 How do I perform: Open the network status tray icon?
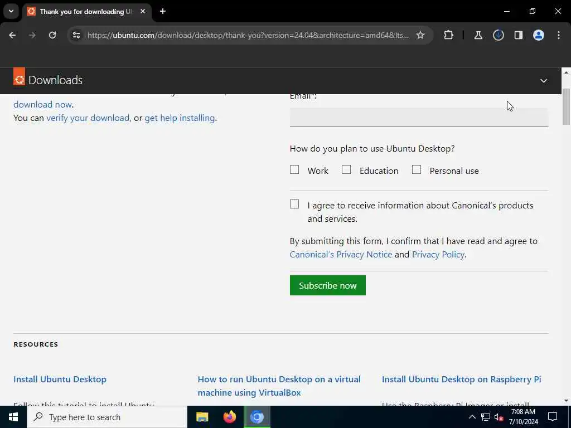coord(486,417)
